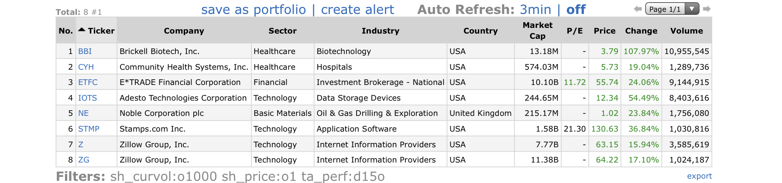Sort table by Volume column header

(686, 30)
